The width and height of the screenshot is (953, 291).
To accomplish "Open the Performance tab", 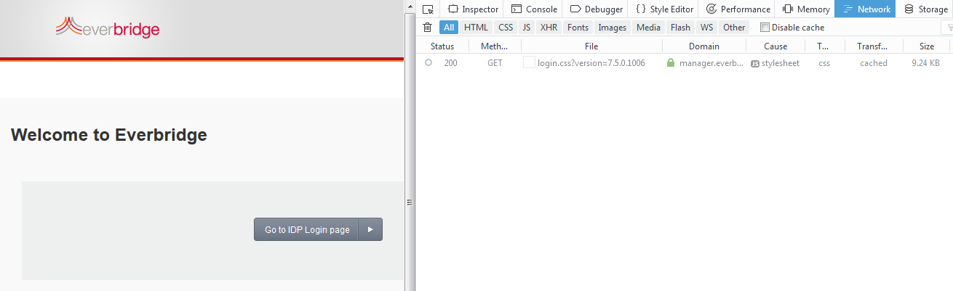I will tap(738, 9).
